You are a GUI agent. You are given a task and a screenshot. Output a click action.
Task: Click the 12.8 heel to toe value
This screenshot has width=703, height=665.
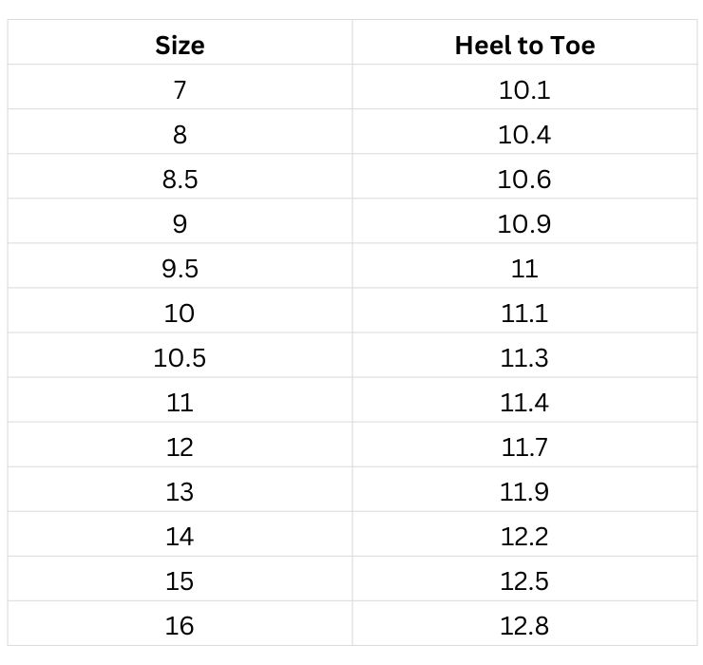point(524,626)
